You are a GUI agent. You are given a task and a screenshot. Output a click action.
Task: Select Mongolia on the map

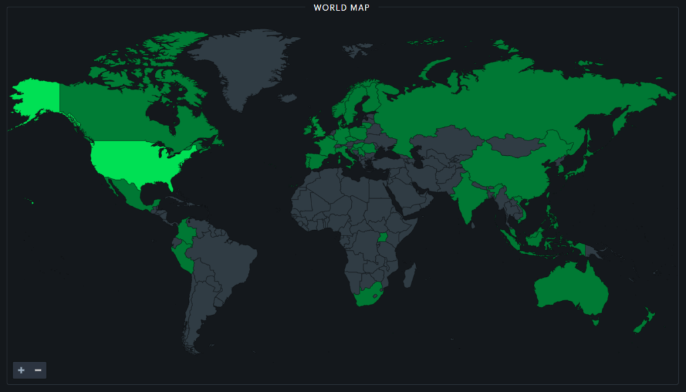point(517,146)
